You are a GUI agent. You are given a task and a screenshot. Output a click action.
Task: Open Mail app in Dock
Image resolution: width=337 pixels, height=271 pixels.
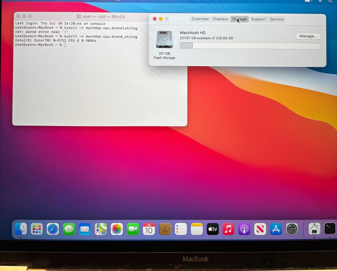[x=85, y=229]
